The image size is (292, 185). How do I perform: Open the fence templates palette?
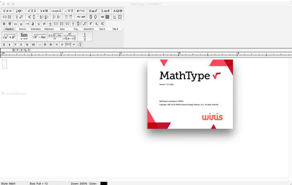click(x=7, y=17)
